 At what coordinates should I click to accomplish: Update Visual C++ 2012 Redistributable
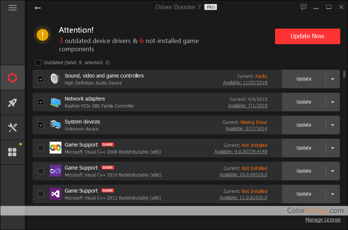304,194
